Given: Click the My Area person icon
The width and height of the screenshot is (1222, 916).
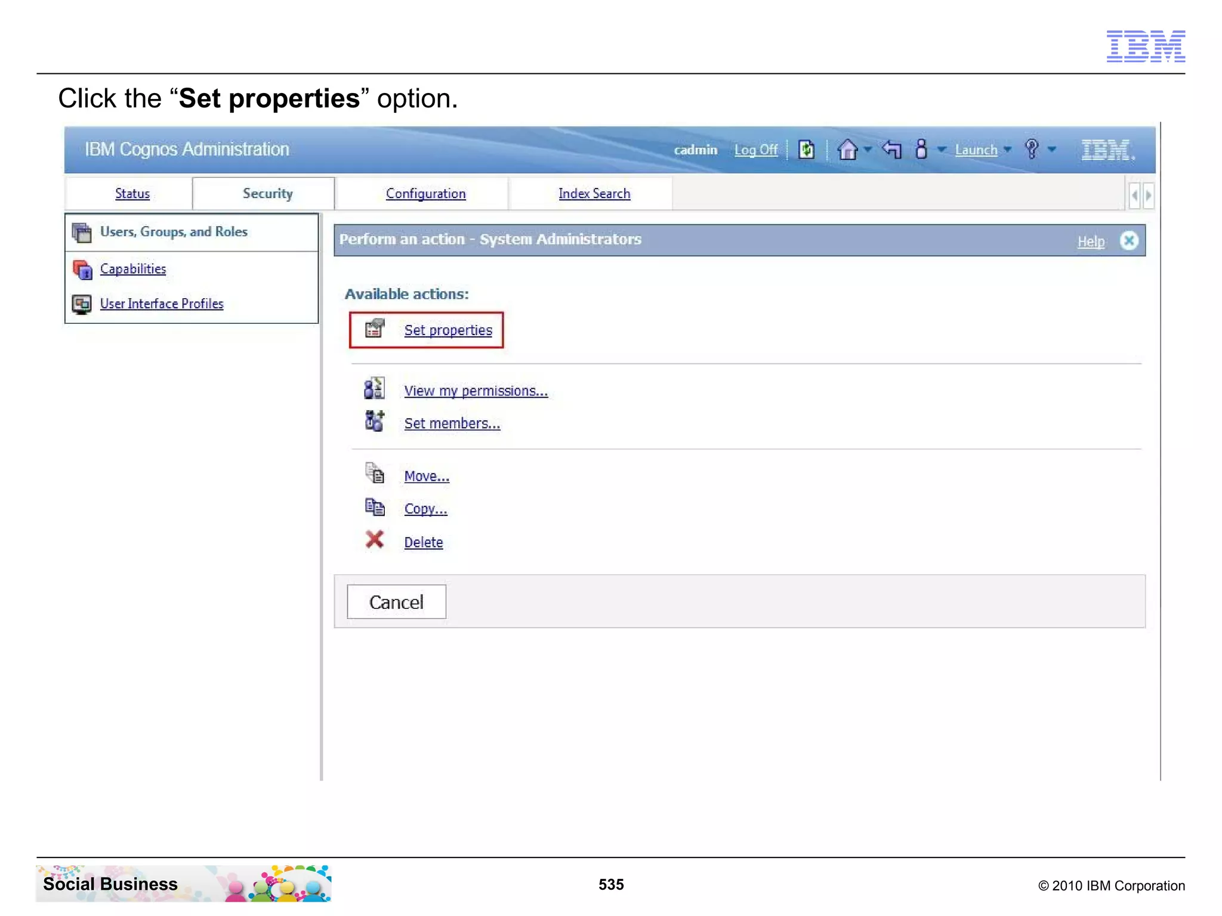Looking at the screenshot, I should pos(921,149).
